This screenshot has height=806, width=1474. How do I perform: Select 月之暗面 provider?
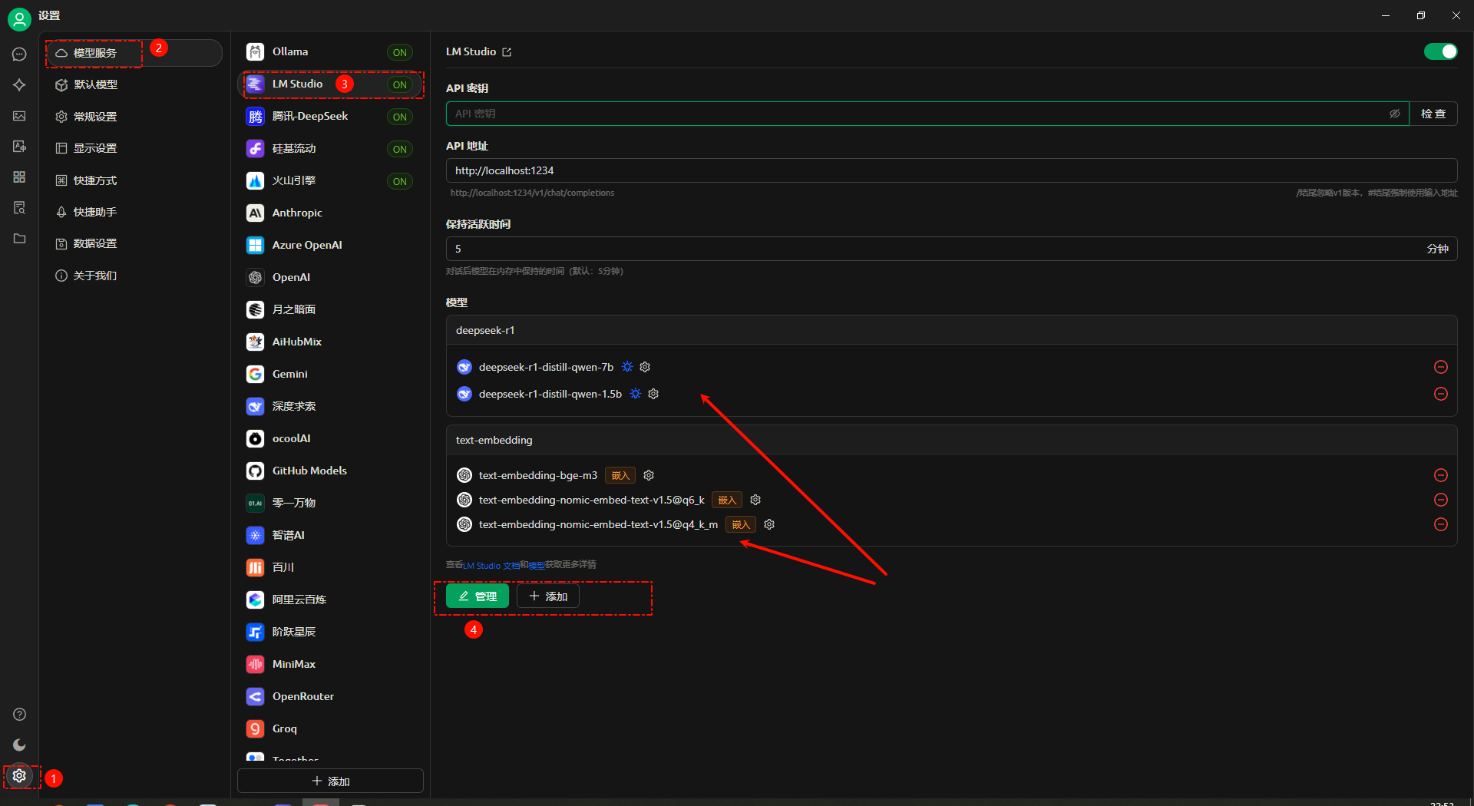(x=330, y=309)
